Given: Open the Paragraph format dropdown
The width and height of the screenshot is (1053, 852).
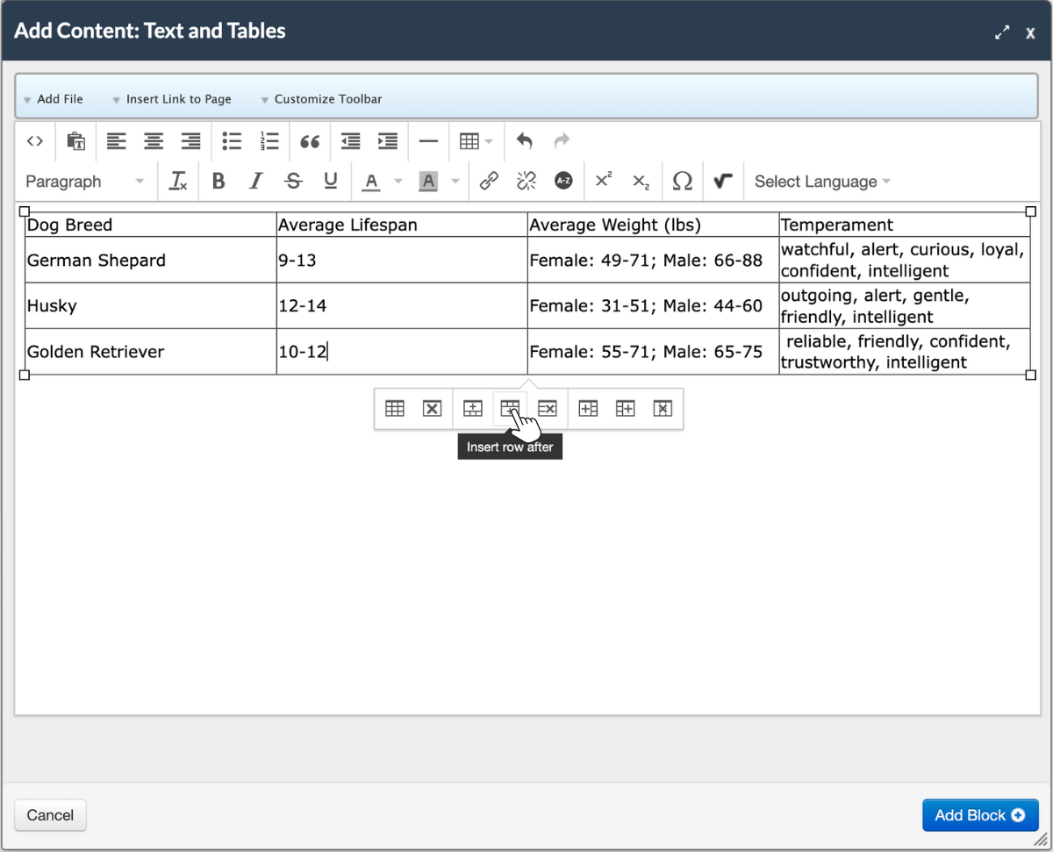Looking at the screenshot, I should [84, 182].
